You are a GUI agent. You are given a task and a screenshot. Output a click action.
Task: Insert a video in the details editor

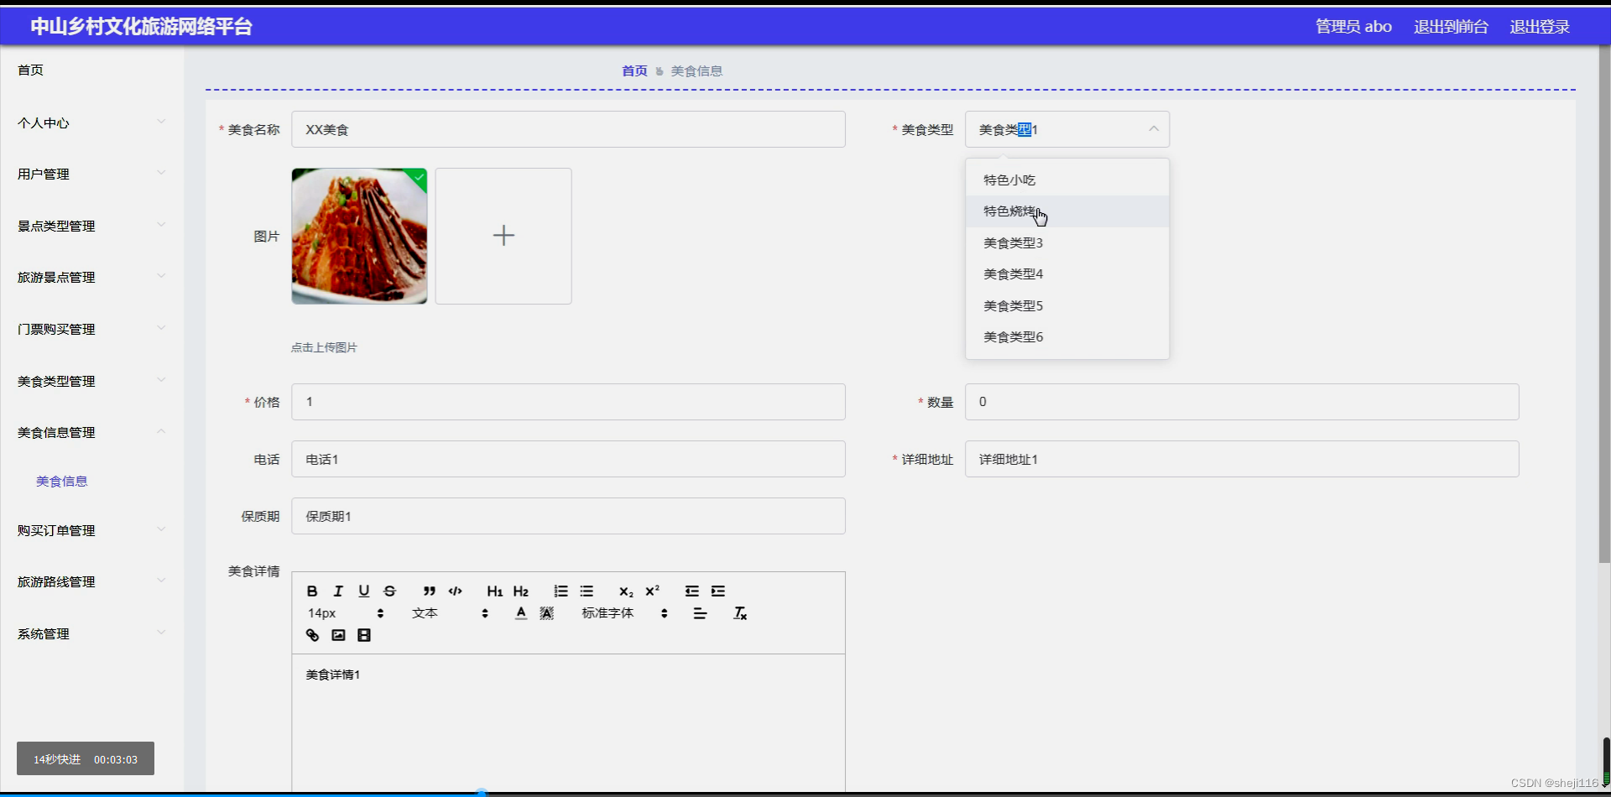click(x=363, y=635)
